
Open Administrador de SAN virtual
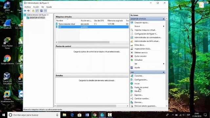click(x=147, y=41)
